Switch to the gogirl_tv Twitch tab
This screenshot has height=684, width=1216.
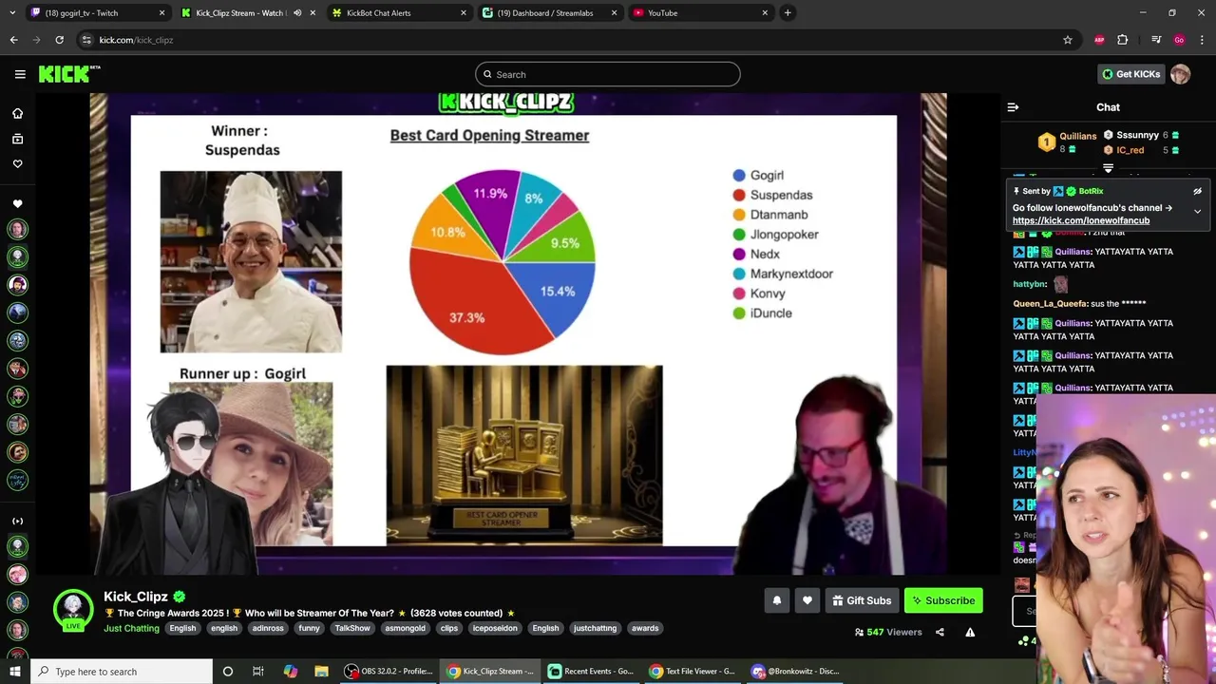tap(98, 13)
